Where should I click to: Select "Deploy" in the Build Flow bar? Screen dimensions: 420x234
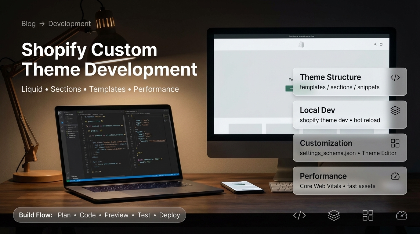tap(169, 215)
